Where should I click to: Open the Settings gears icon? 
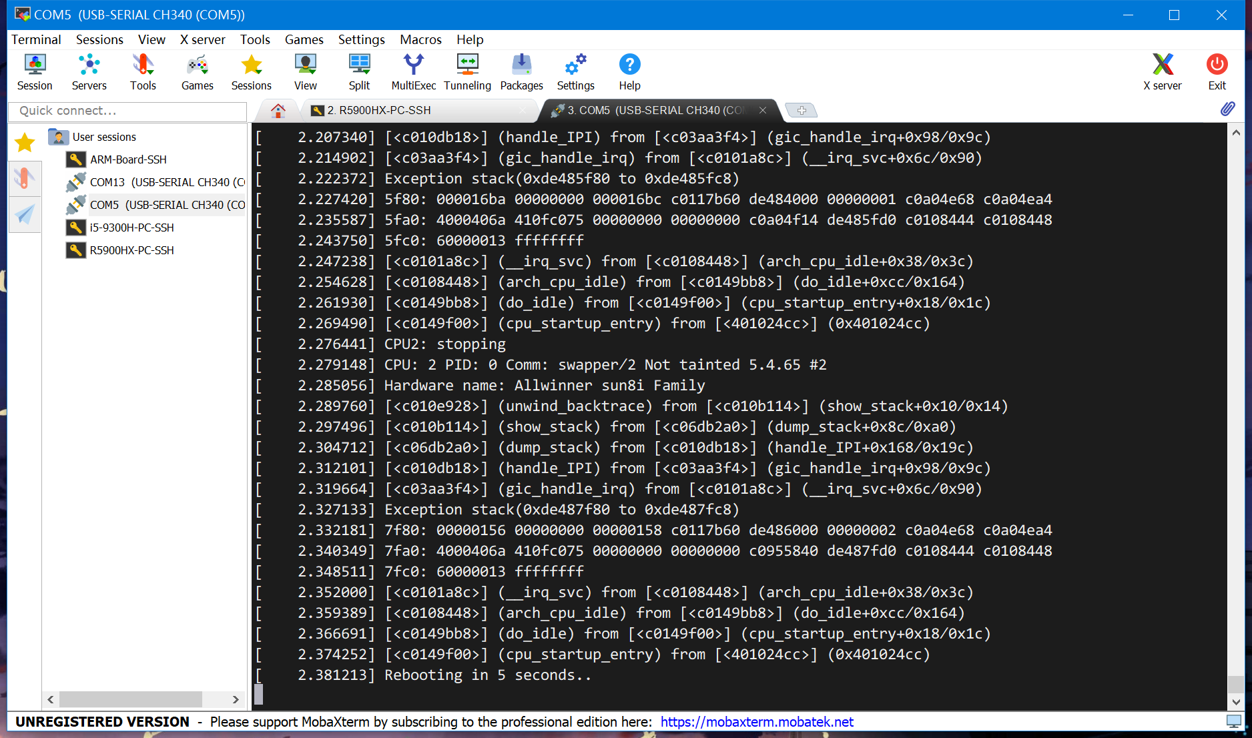click(x=575, y=72)
